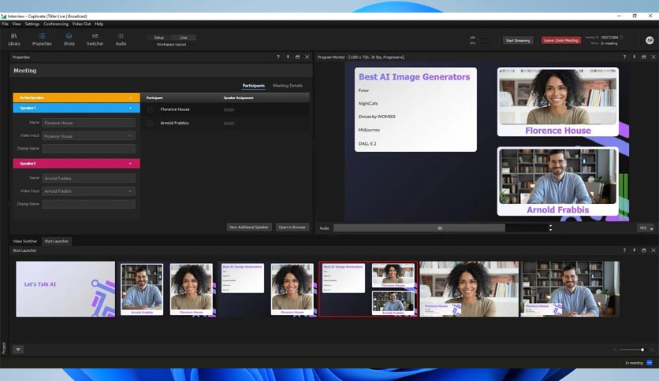Open the View menu
The image size is (659, 381).
17,24
